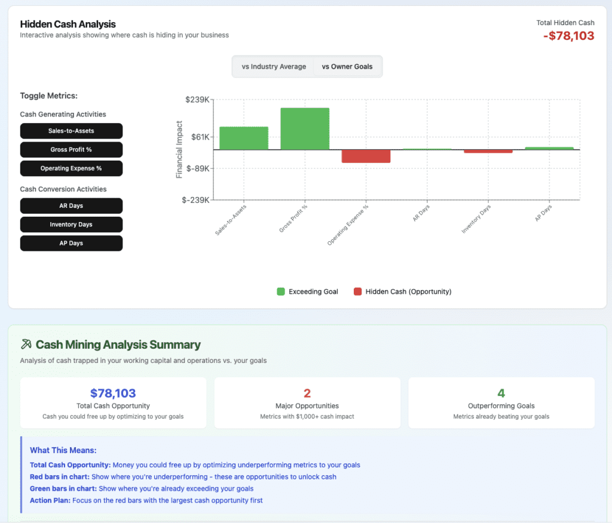Click the red Hidden Cash legend swatch

pos(357,292)
